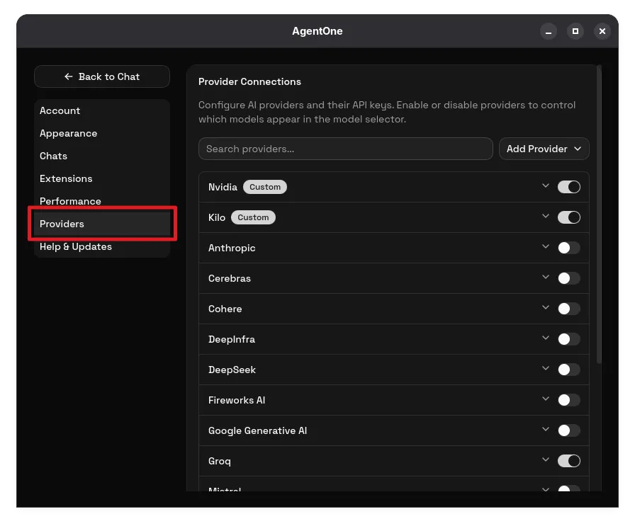This screenshot has height=526, width=635.
Task: Click the search providers input field
Action: (x=345, y=149)
